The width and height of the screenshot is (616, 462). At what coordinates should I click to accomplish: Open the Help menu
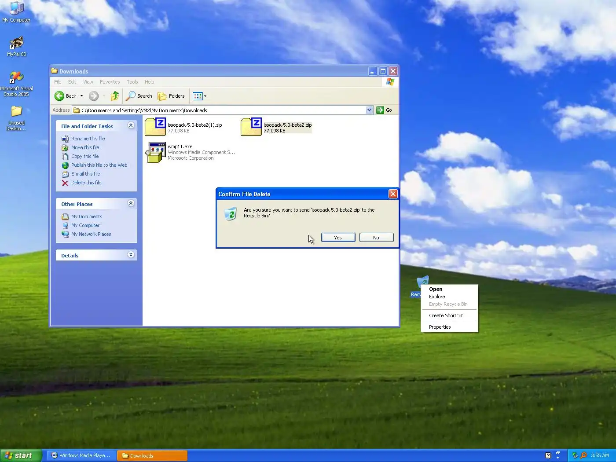coord(150,82)
